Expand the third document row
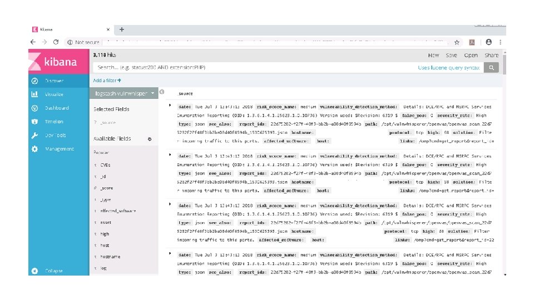The image size is (534, 300). (x=170, y=204)
